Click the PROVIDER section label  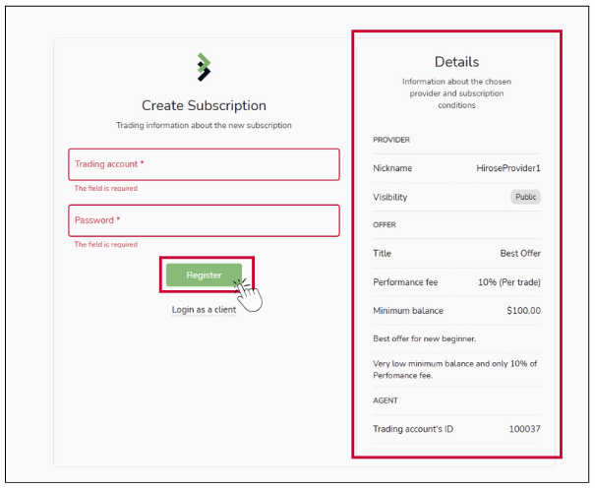pyautogui.click(x=391, y=140)
